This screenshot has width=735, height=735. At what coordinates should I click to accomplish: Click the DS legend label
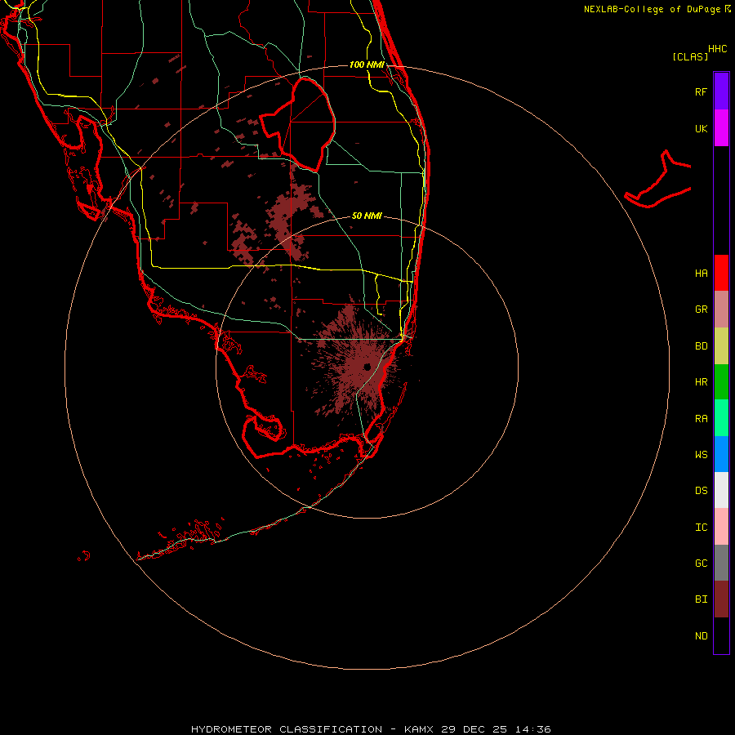[x=701, y=491]
